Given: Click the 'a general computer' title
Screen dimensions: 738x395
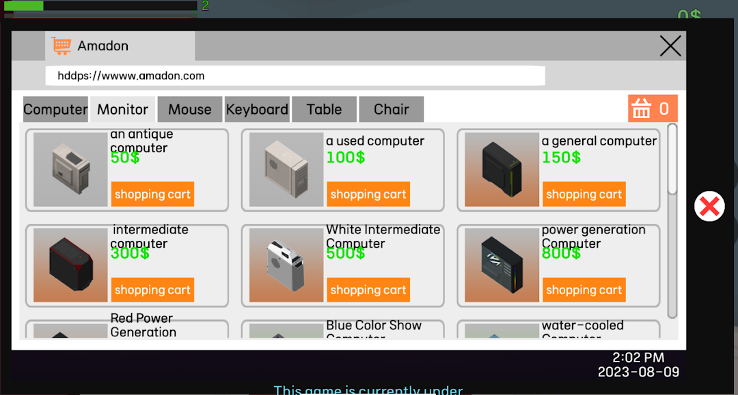Looking at the screenshot, I should (599, 141).
